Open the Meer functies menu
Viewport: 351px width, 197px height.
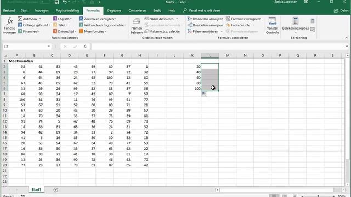(x=93, y=31)
